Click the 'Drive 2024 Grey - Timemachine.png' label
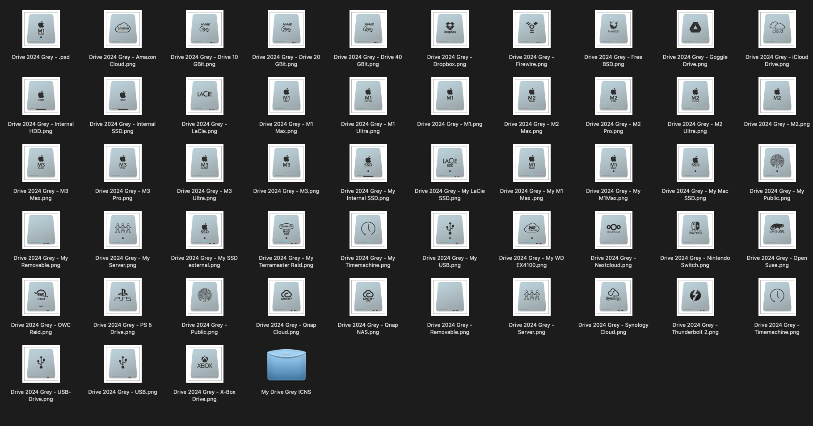Viewport: 813px width, 426px height. tap(777, 329)
